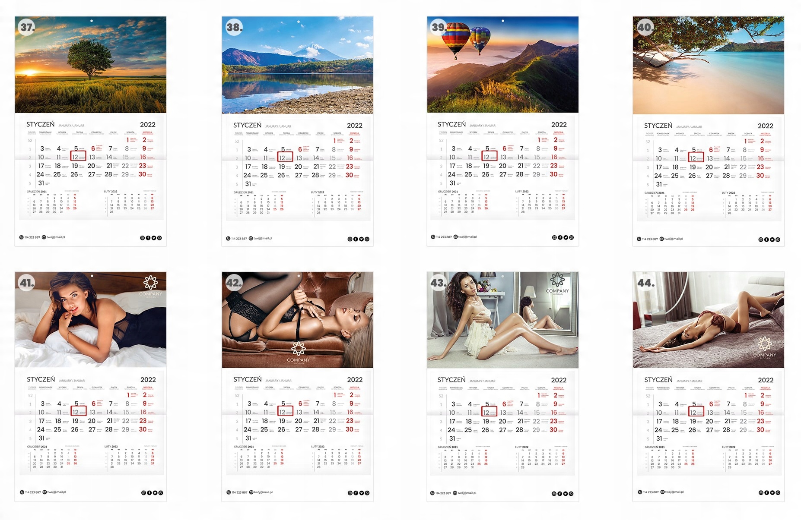Image resolution: width=801 pixels, height=520 pixels.
Task: Select the red-boxed date 12 on calendar 39
Action: (x=489, y=157)
